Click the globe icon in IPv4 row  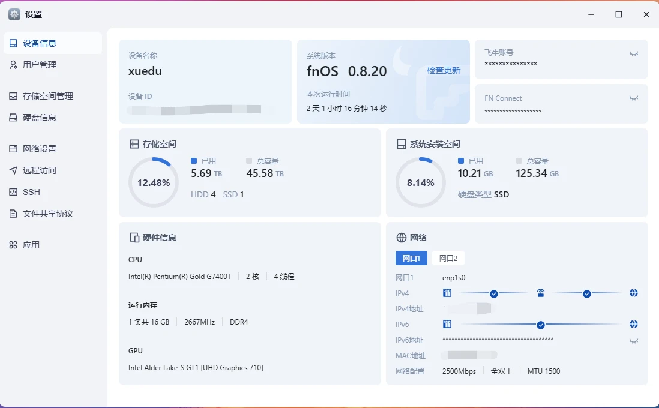click(x=633, y=293)
